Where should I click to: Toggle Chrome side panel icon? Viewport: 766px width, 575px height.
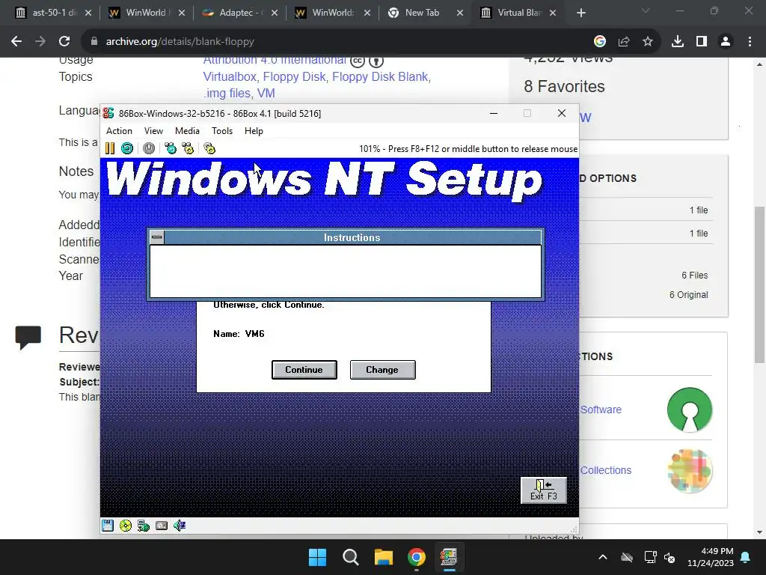[702, 42]
